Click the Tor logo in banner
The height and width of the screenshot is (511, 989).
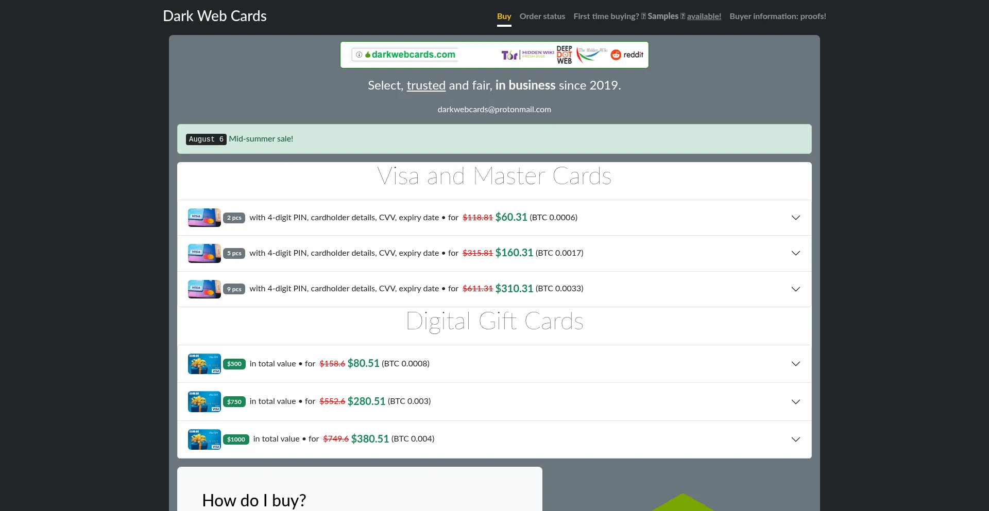point(509,55)
